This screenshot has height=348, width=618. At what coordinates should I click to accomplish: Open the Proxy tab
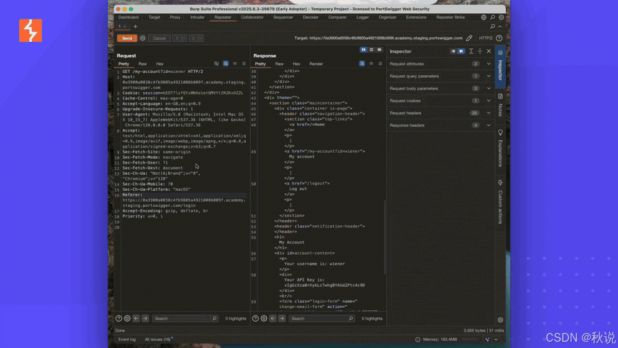pyautogui.click(x=175, y=17)
